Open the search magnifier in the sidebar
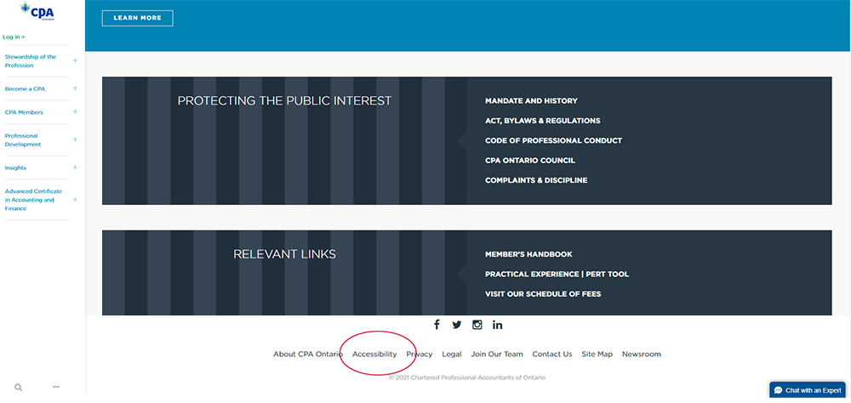851x403 pixels. pos(18,387)
